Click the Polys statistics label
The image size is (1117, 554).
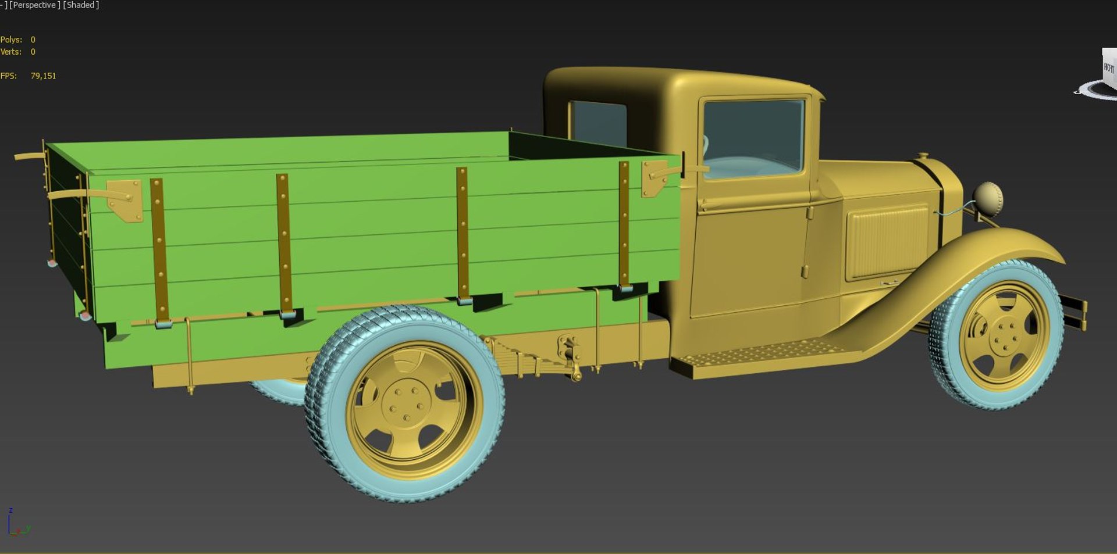click(11, 40)
